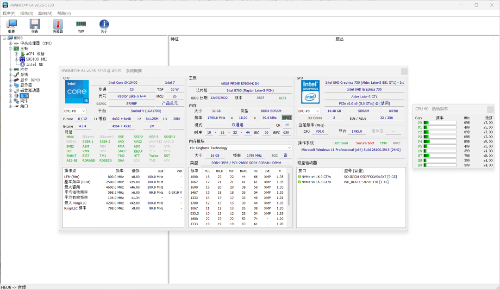Click the WD_BLACK SN770 1TB drive entry

pyautogui.click(x=366, y=182)
